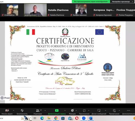The width and height of the screenshot is (135, 121).
Task: Expand the Whiteboards options arrow
Action: pos(105,111)
